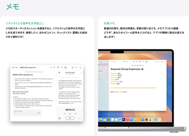
Task: Click the trash icon in Sequoia Group Expenses toolbar
Action: pos(124,62)
